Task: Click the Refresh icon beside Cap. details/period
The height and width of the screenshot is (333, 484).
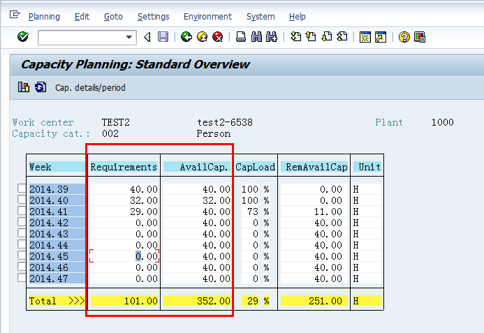Action: click(x=41, y=87)
